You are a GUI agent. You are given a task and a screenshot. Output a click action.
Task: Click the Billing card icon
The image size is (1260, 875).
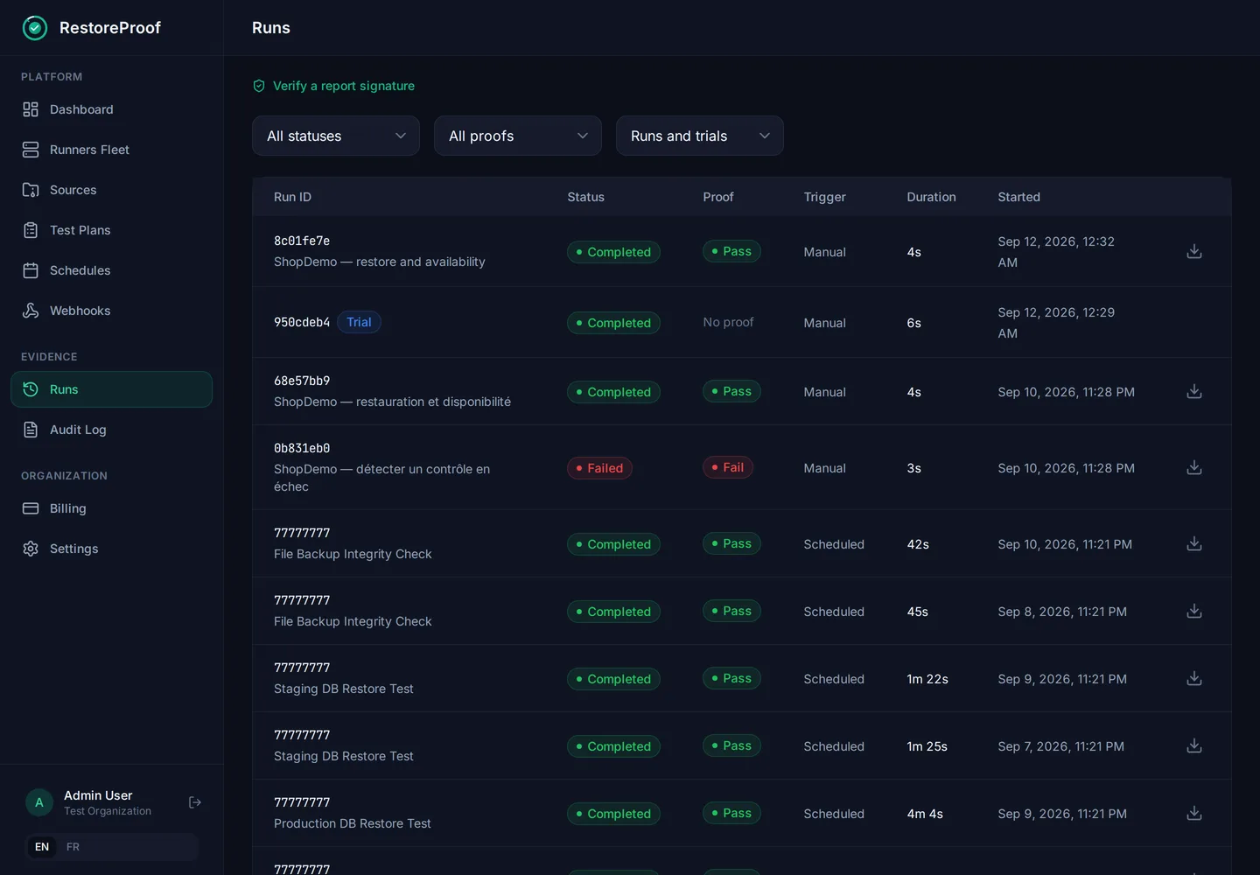[x=31, y=508]
